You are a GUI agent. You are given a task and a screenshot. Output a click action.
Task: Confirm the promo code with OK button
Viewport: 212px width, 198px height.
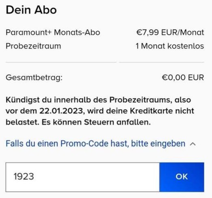point(182,177)
